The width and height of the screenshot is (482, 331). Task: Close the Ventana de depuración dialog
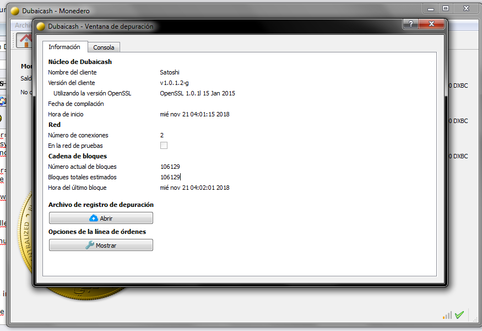click(x=431, y=24)
